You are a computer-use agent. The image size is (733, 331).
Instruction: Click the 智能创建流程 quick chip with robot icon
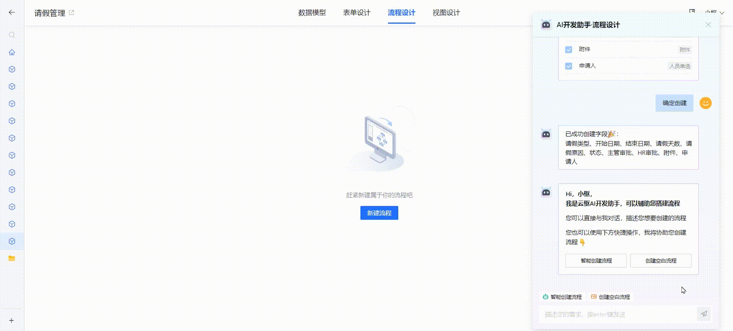tap(562, 297)
